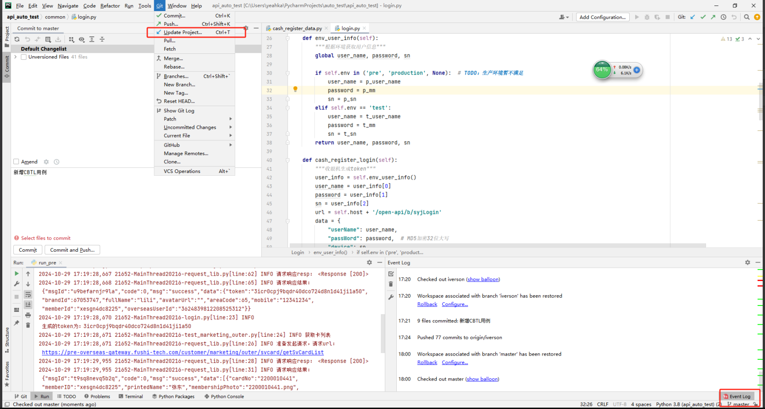Toggle soft-wrap in Run console

pos(28,294)
